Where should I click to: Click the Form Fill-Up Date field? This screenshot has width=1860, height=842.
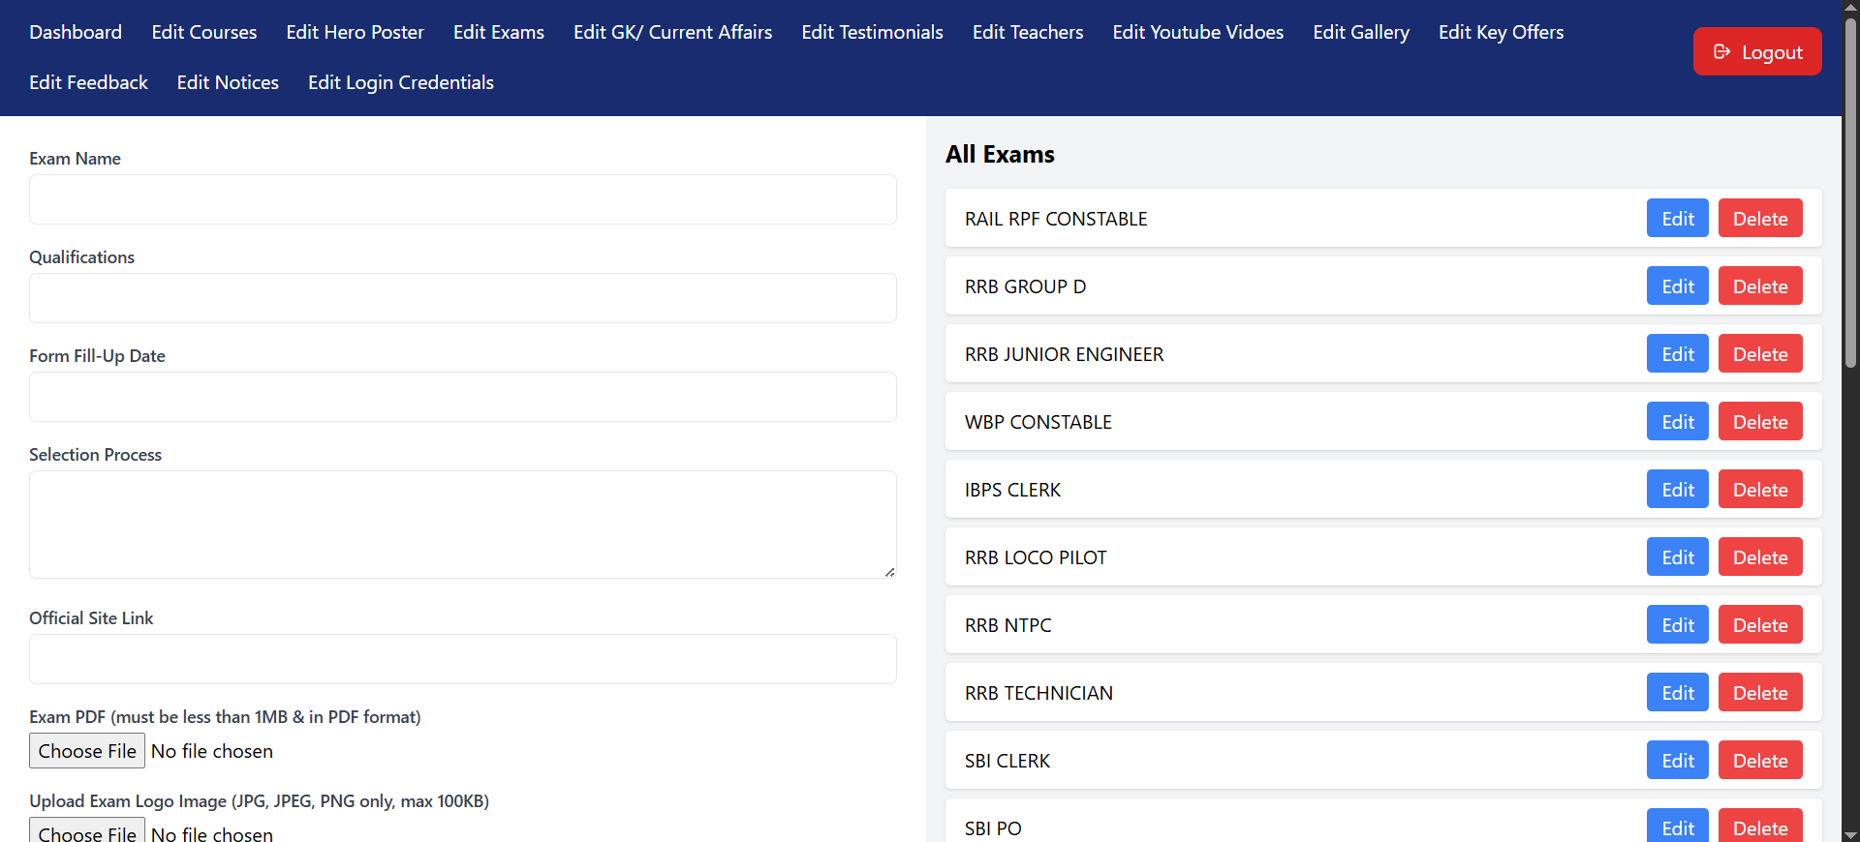[x=463, y=397]
